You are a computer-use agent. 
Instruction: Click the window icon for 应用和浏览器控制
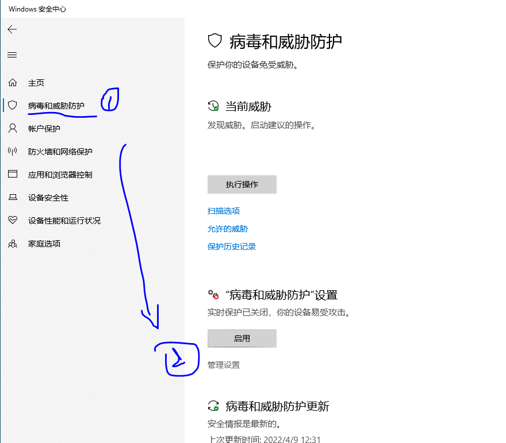click(13, 174)
